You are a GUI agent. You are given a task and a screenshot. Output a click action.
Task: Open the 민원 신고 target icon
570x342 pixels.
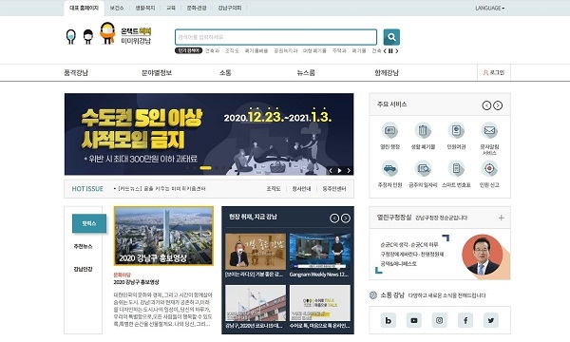pos(489,169)
